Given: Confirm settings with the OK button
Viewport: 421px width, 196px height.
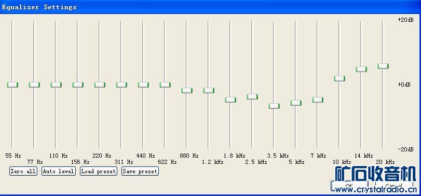Looking at the screenshot, I should (349, 185).
